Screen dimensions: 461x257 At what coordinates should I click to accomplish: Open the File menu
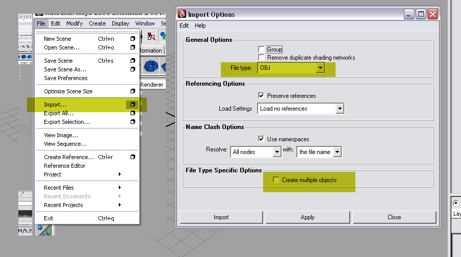pyautogui.click(x=41, y=23)
